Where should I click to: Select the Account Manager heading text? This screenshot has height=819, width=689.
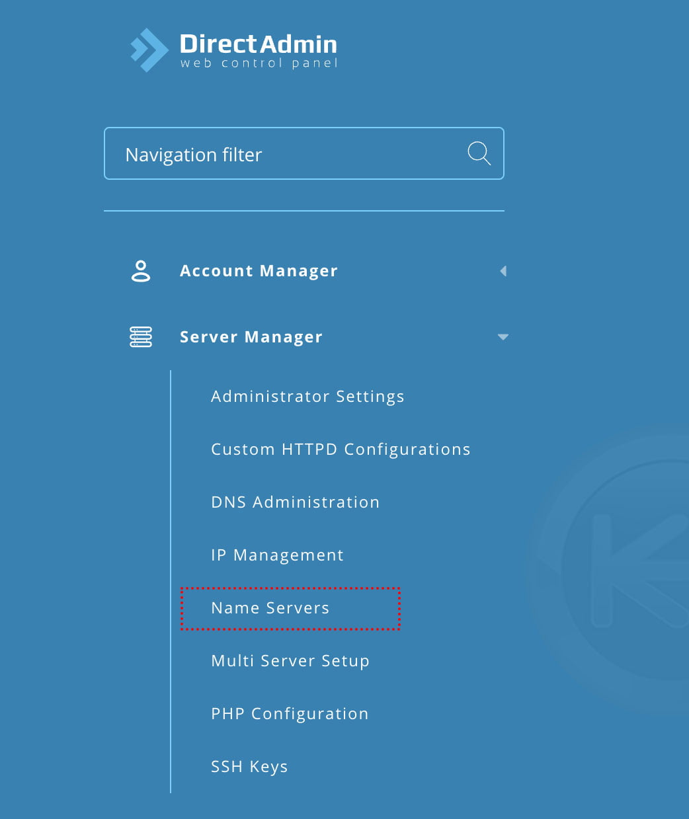point(259,271)
